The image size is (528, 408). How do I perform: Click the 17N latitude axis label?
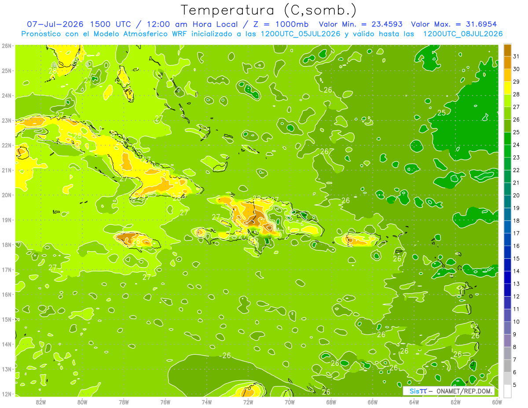tap(7, 269)
